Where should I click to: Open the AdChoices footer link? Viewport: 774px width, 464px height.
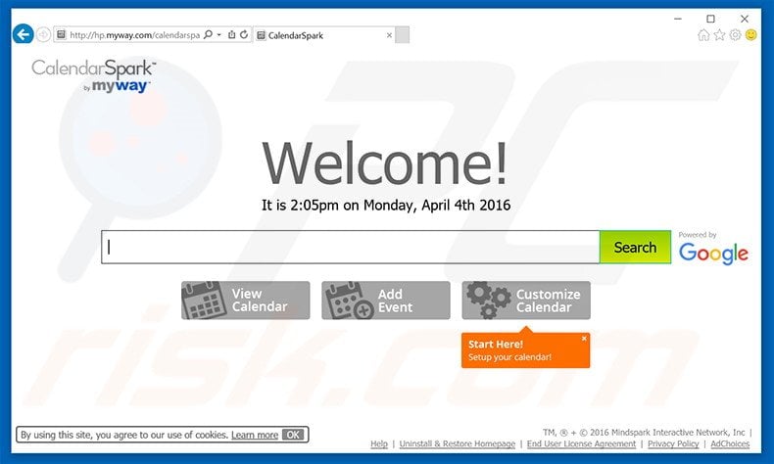(730, 443)
